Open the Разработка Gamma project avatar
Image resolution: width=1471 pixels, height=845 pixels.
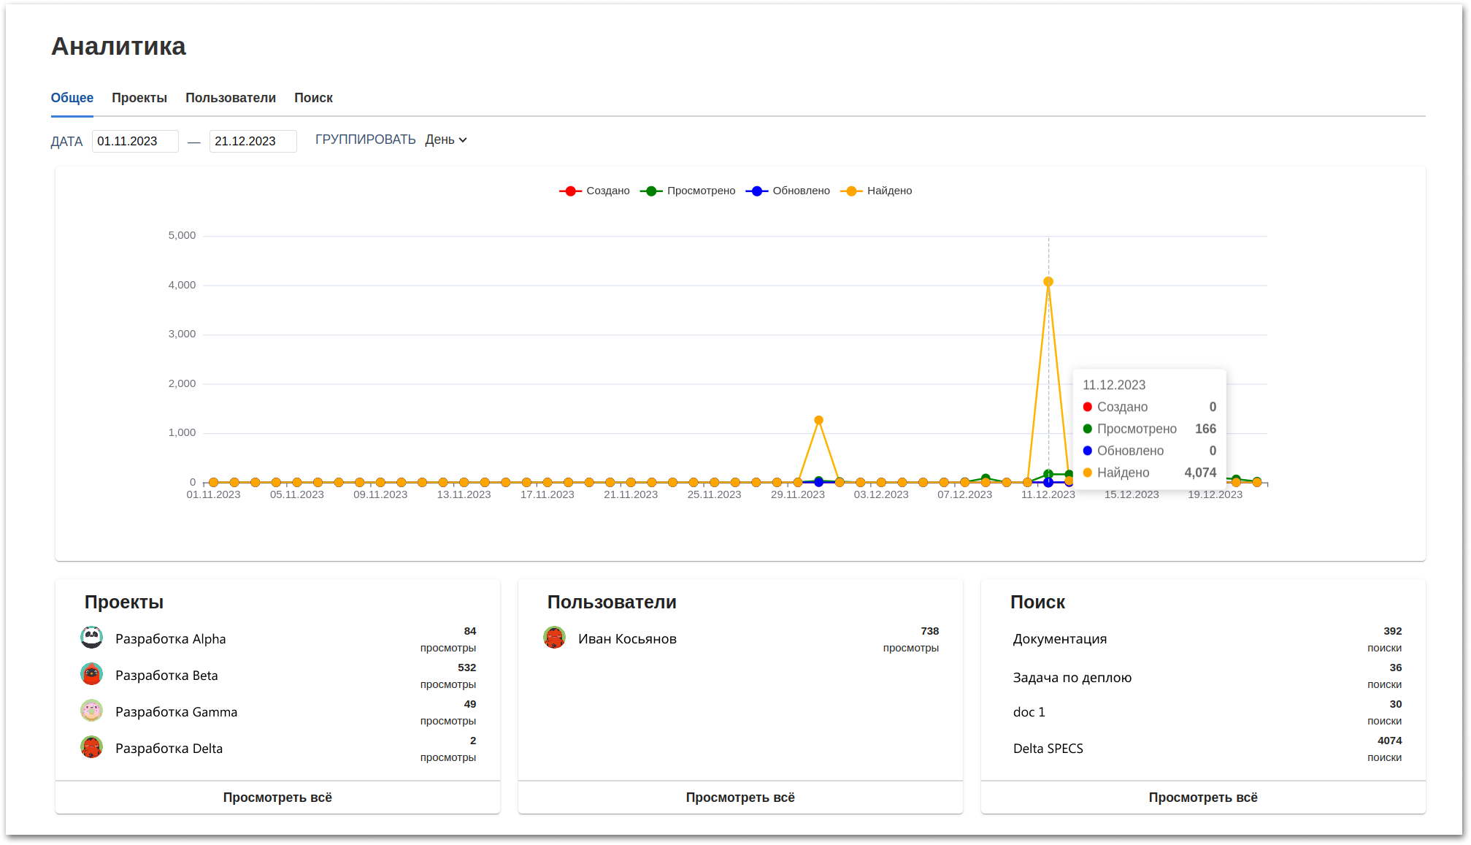[x=91, y=711]
